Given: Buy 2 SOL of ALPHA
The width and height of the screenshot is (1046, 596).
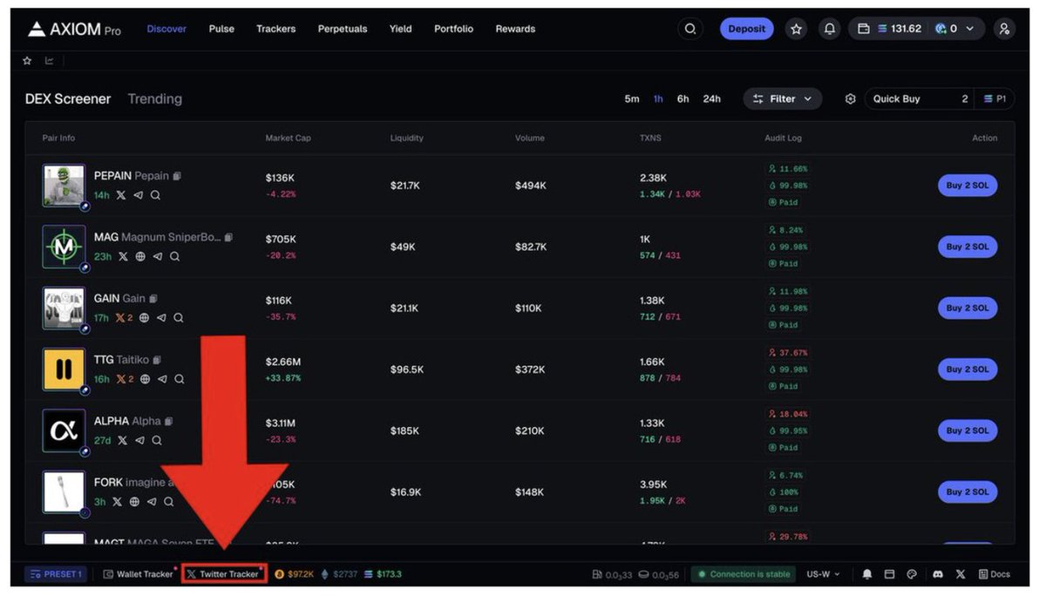Looking at the screenshot, I should (x=968, y=430).
